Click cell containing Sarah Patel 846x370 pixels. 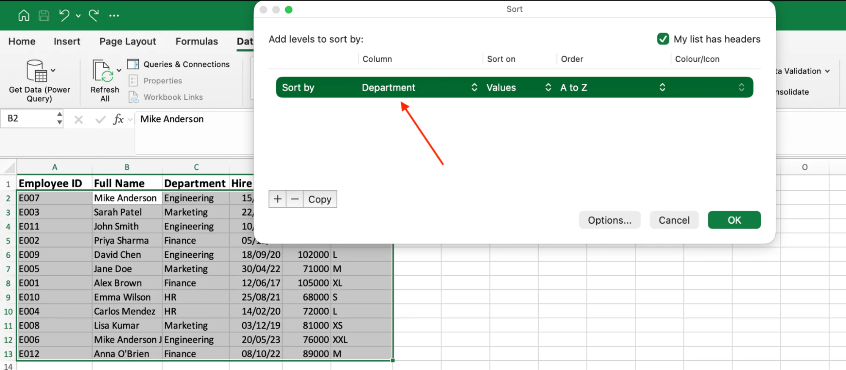(x=127, y=212)
